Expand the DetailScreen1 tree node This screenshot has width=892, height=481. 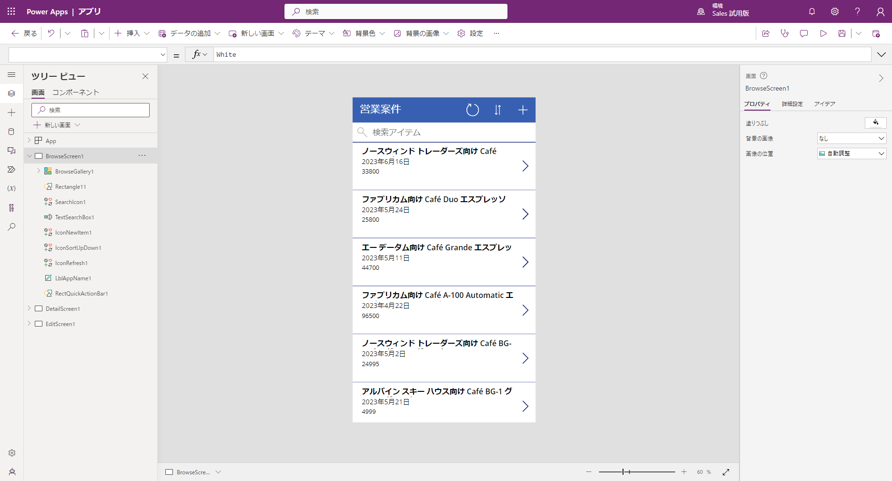pos(29,308)
